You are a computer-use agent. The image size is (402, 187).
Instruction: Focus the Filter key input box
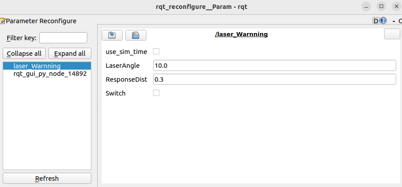pyautogui.click(x=63, y=38)
